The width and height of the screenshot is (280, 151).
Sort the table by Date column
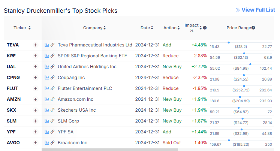click(152, 28)
